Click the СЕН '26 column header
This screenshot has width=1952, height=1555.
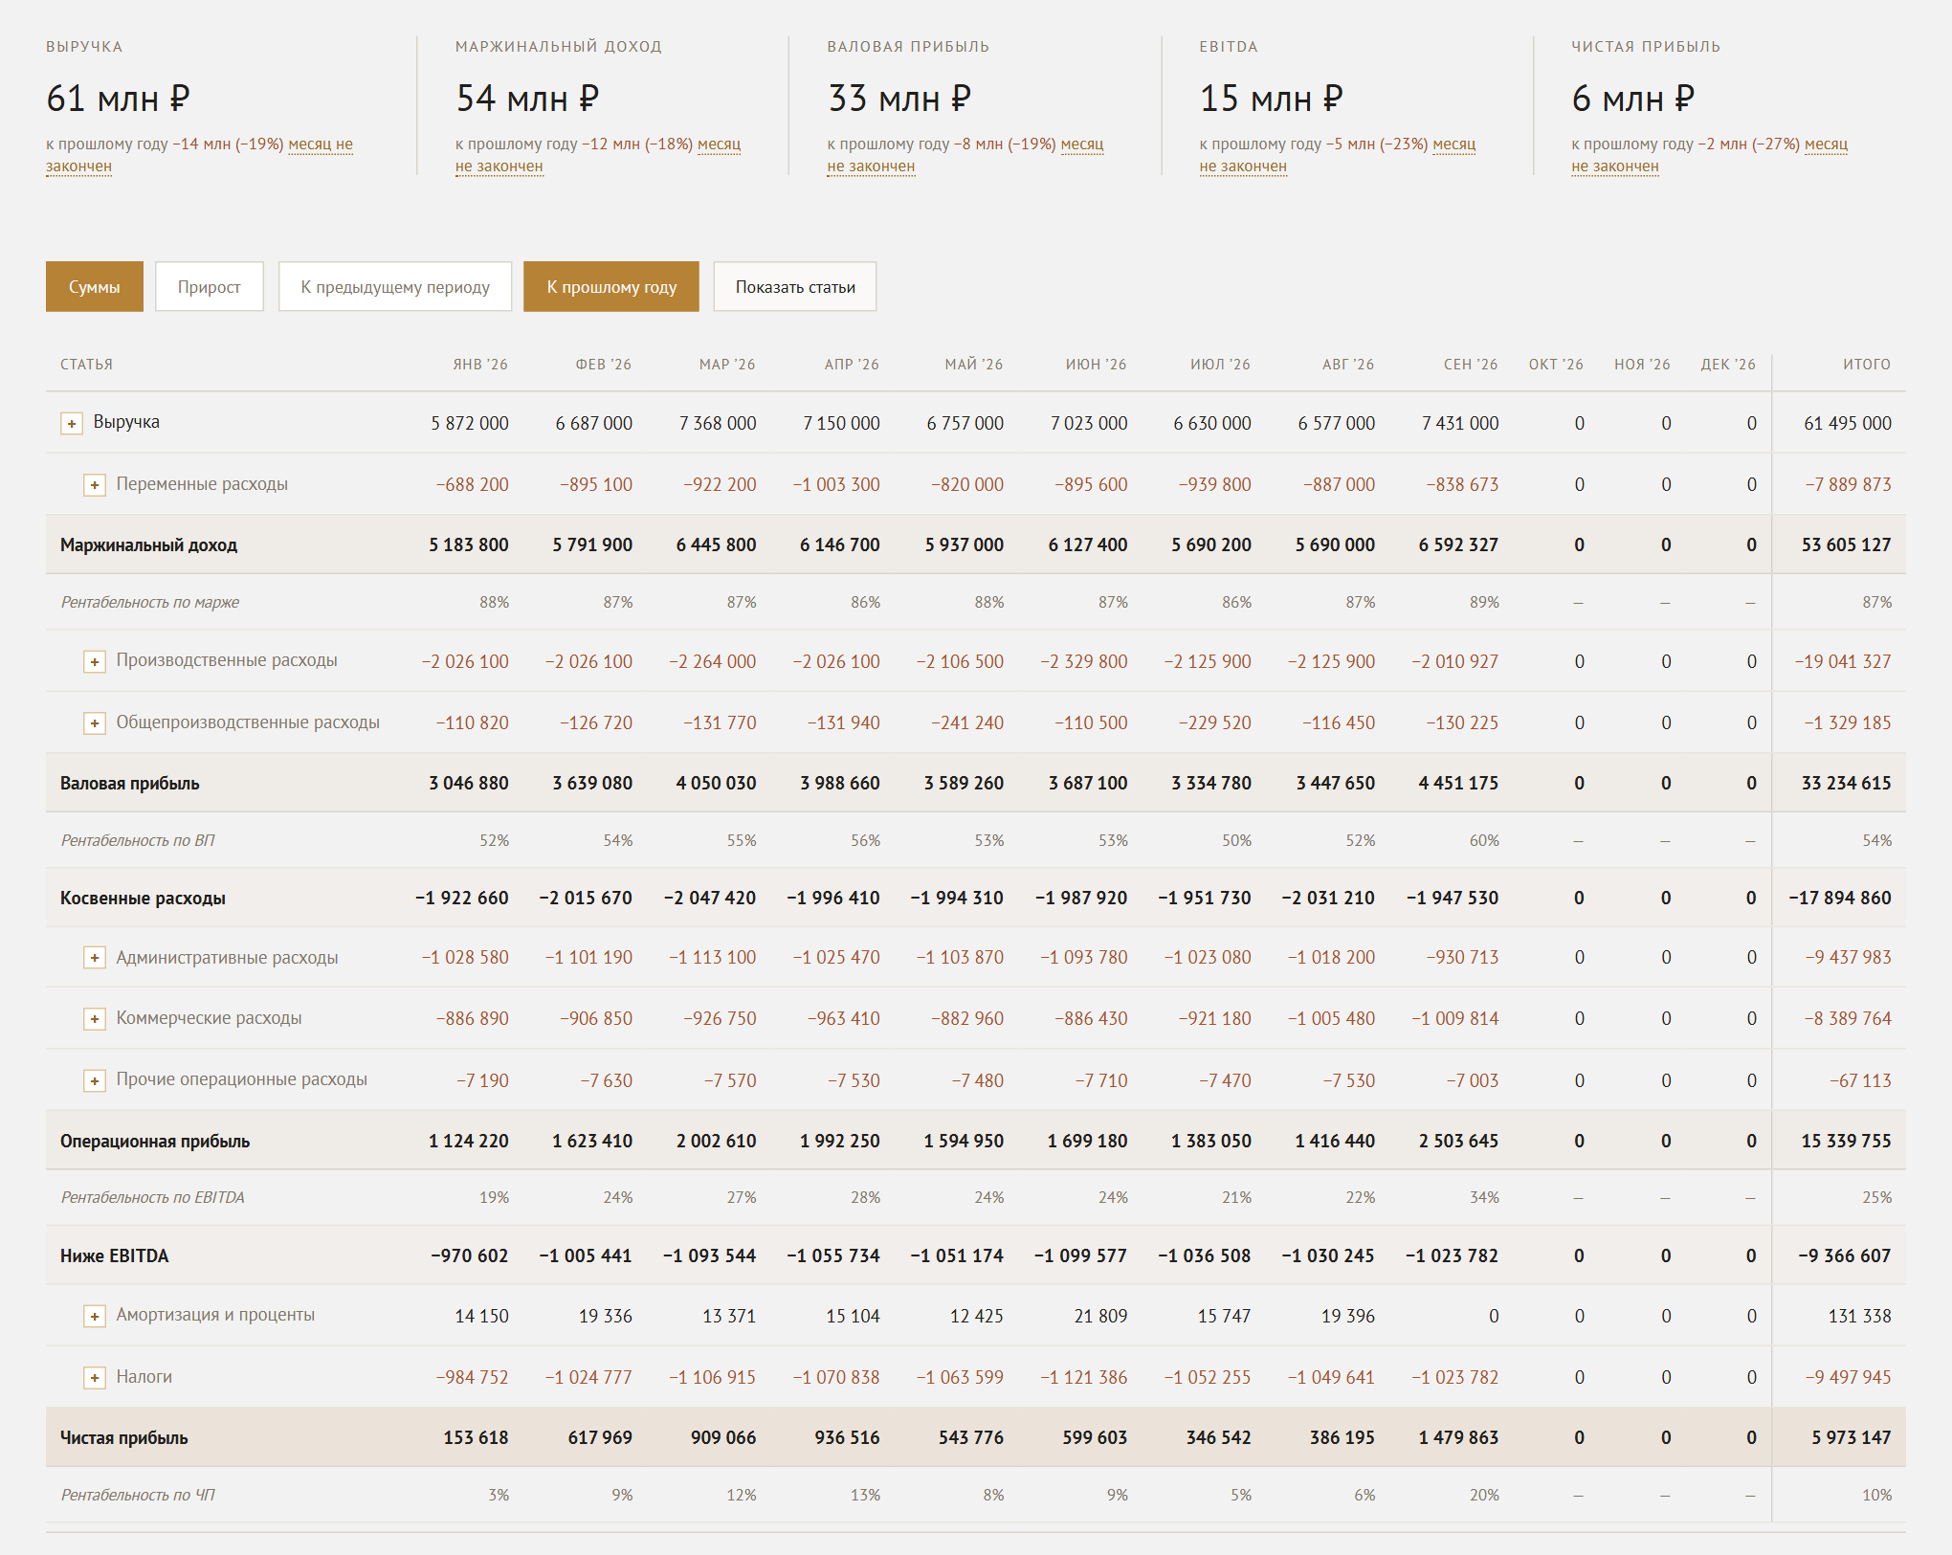point(1471,365)
